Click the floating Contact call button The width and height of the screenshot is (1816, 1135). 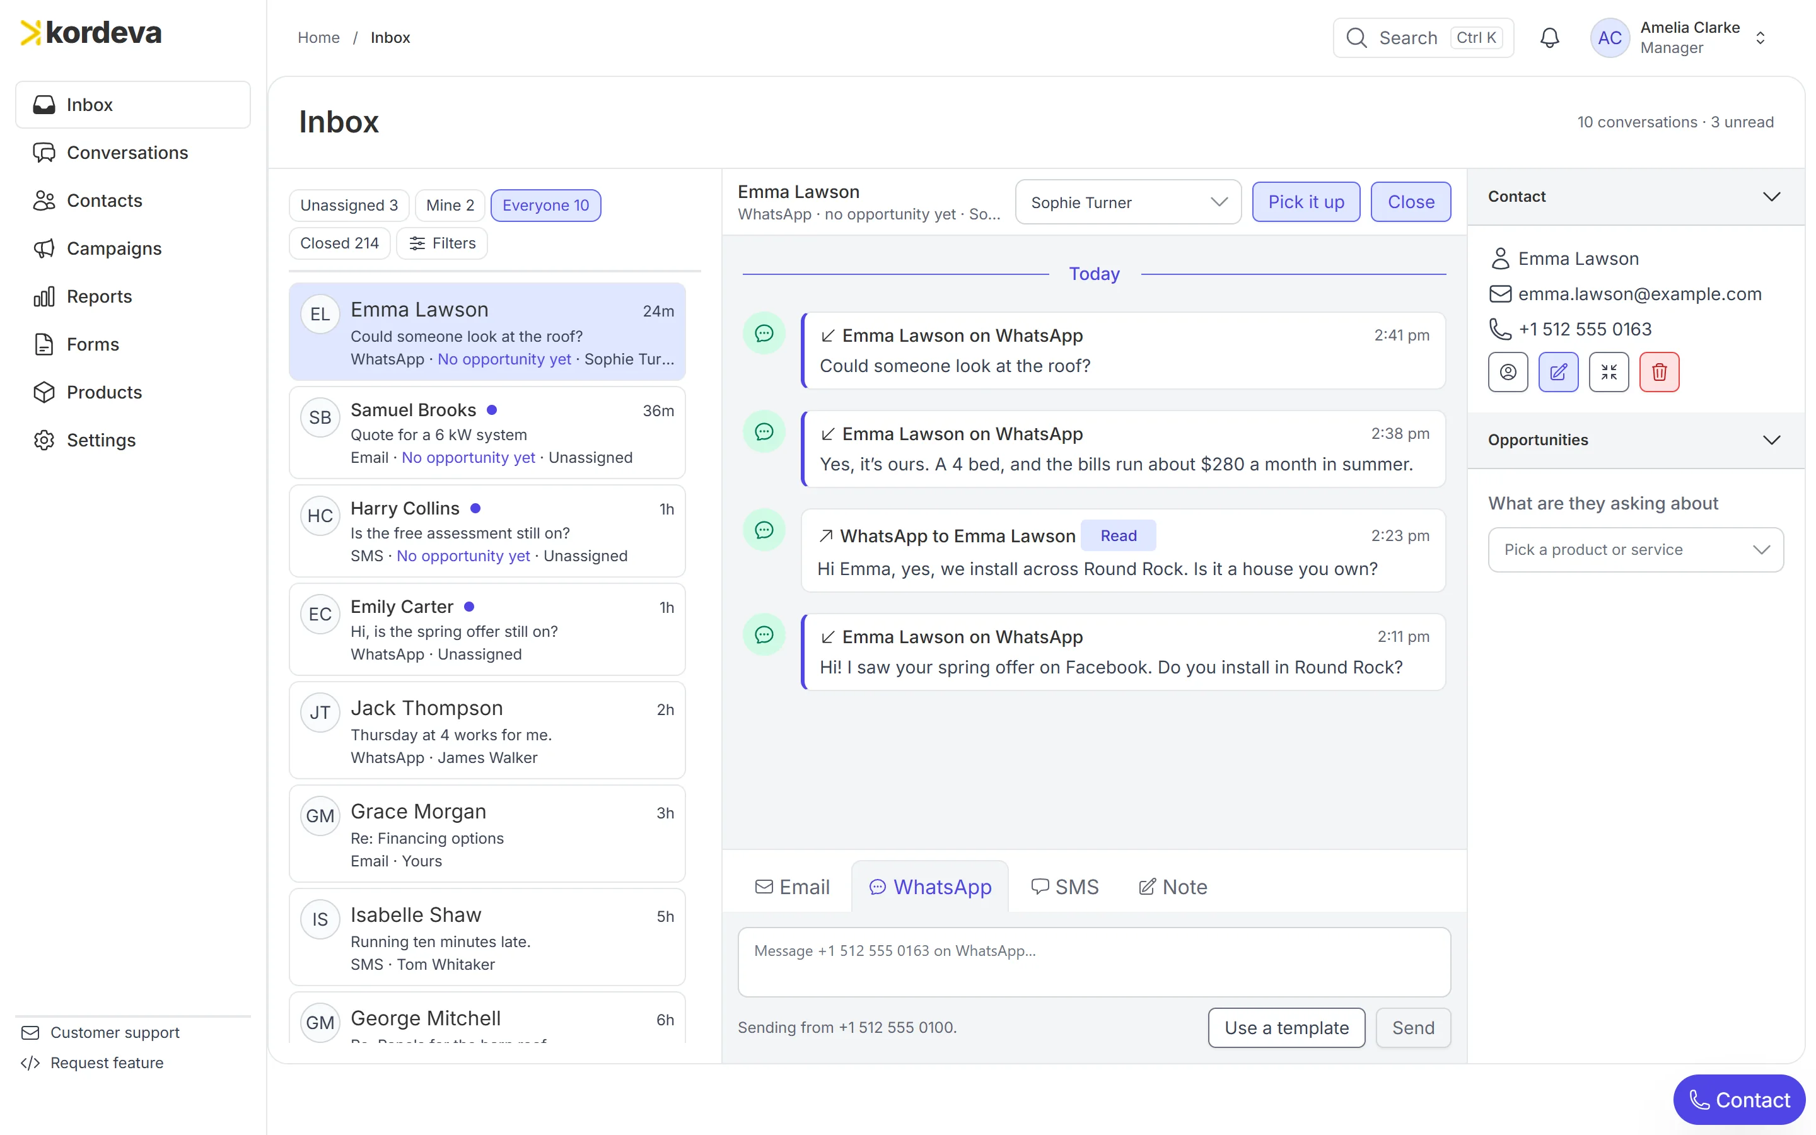tap(1738, 1100)
